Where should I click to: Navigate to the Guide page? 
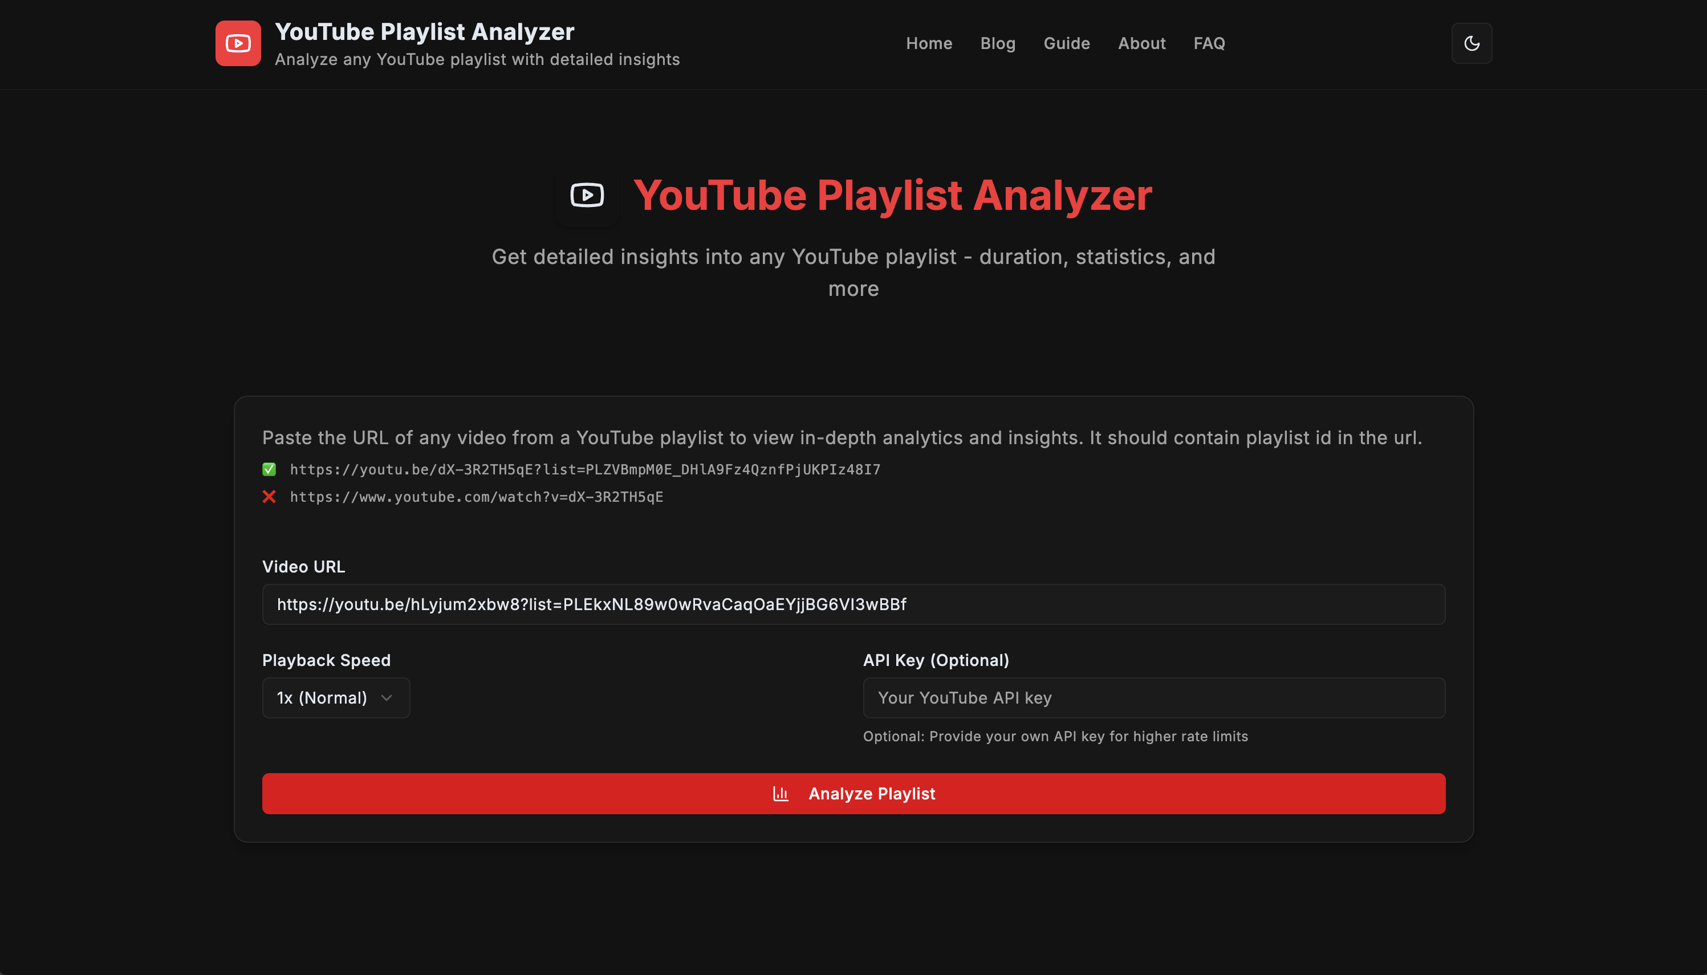tap(1066, 43)
